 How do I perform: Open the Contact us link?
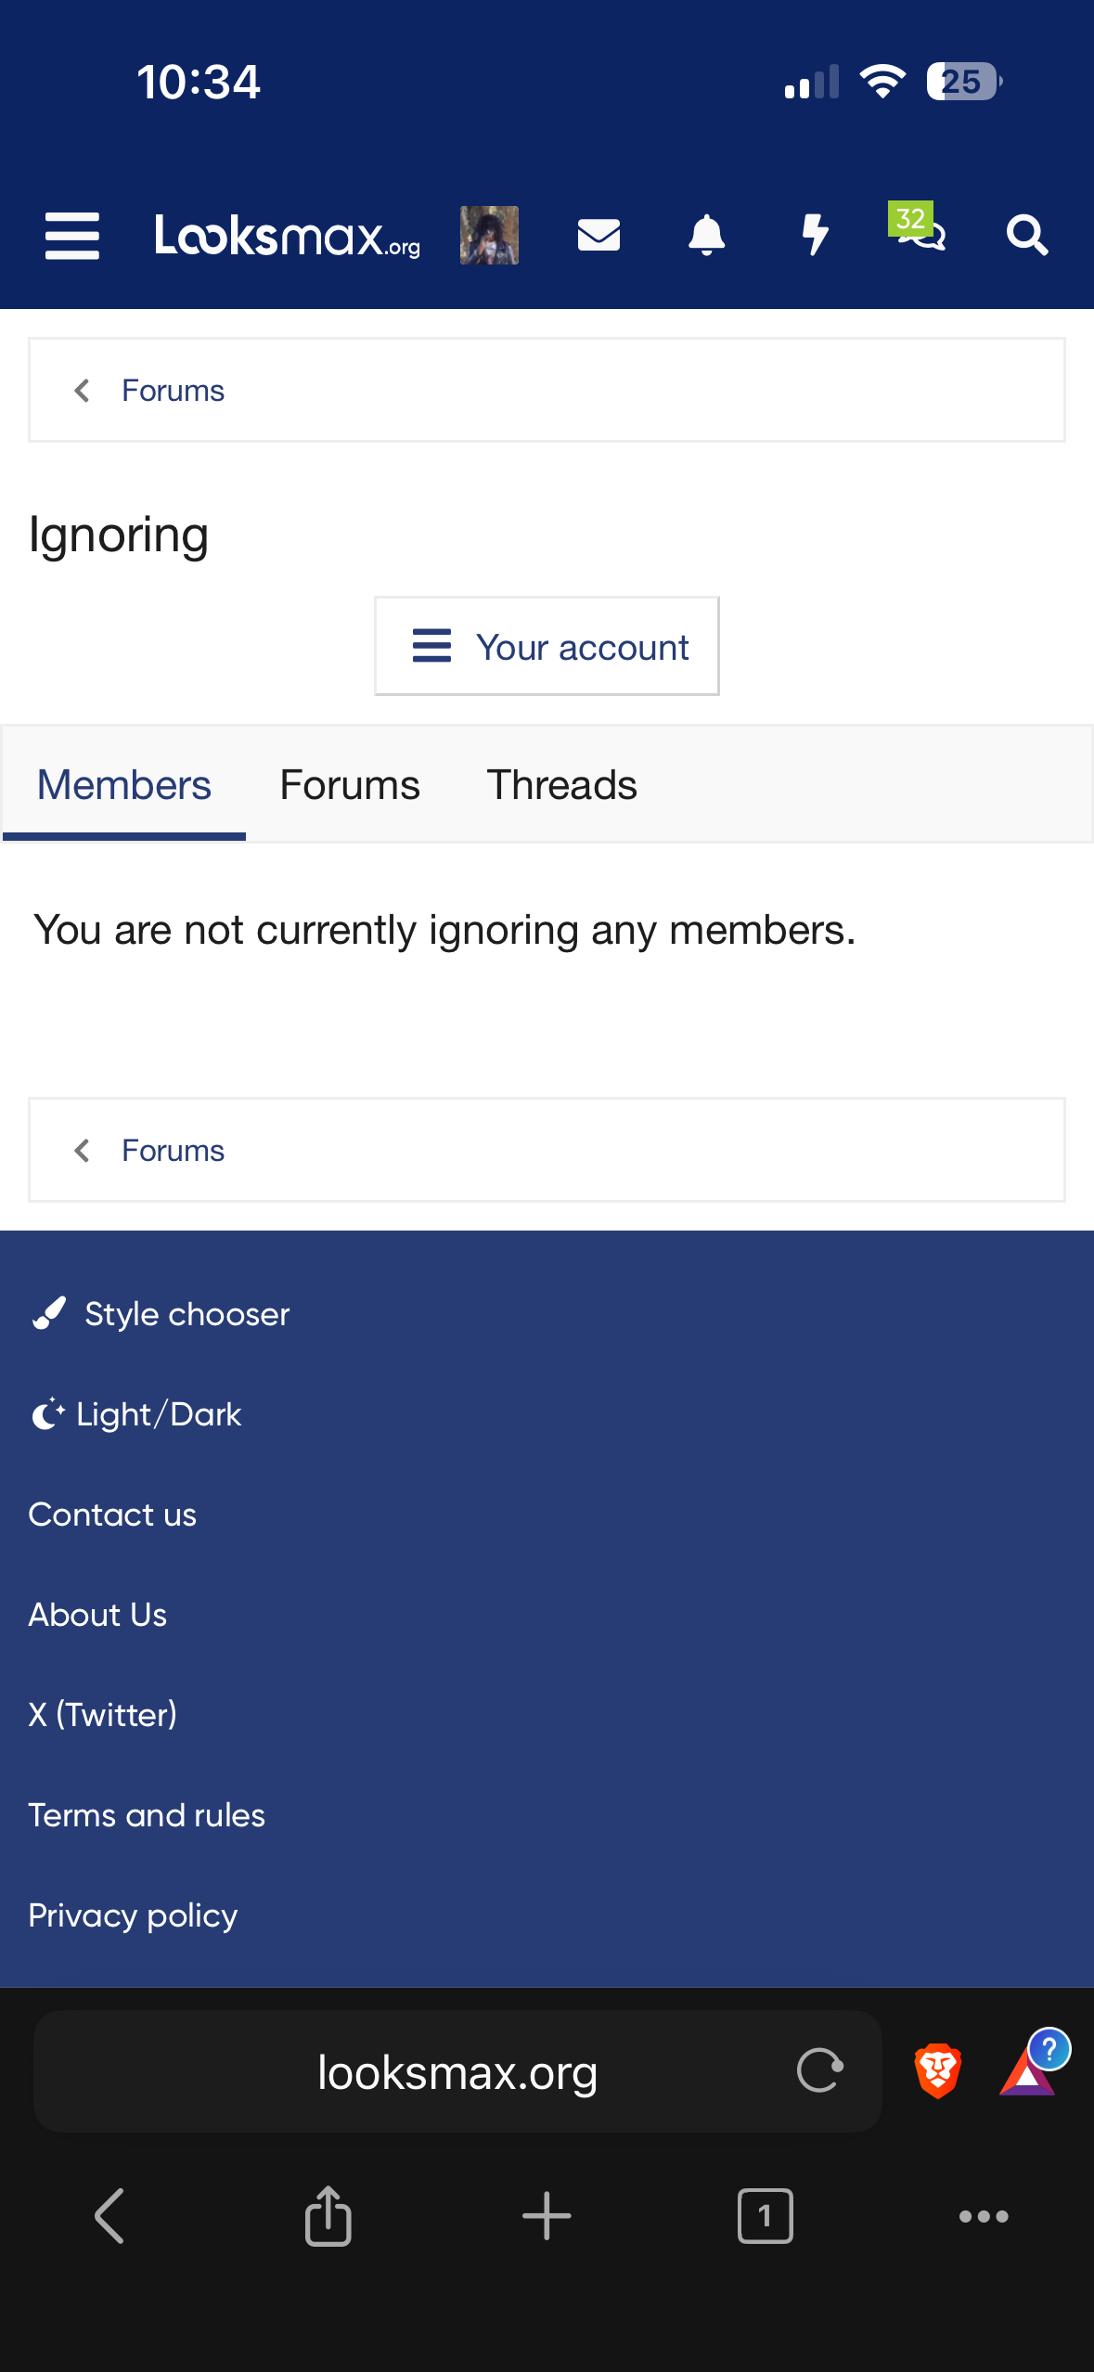click(x=112, y=1515)
